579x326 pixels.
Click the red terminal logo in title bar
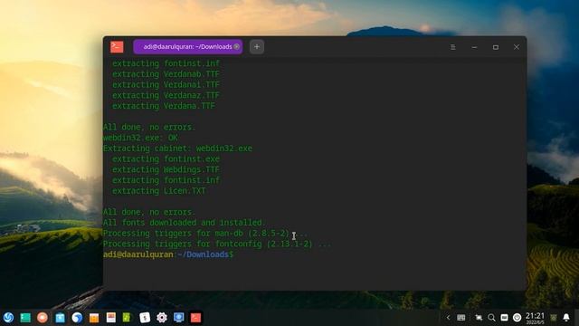(117, 47)
